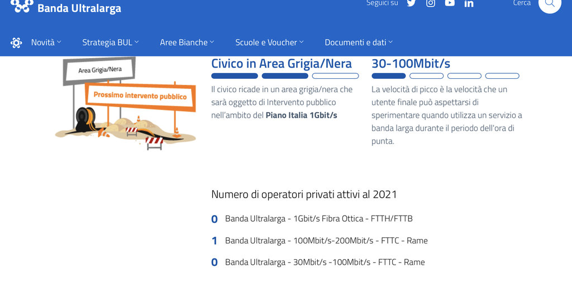572x287 pixels.
Task: Click the third empty segment under Civico heading
Action: point(335,76)
